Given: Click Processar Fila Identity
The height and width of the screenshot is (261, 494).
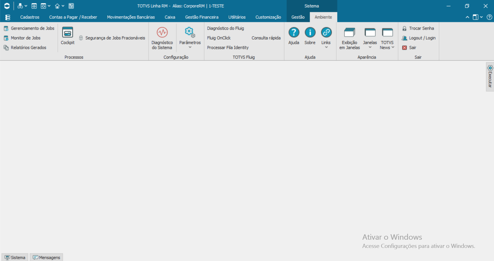Looking at the screenshot, I should [228, 48].
